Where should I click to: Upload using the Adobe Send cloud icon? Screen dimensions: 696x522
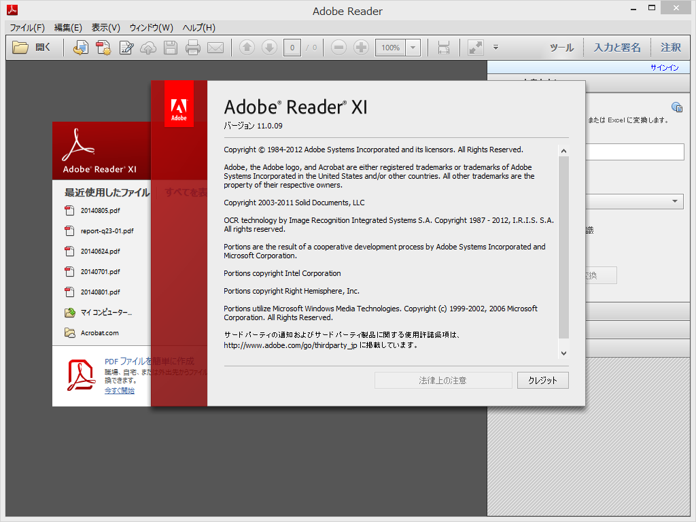click(149, 48)
